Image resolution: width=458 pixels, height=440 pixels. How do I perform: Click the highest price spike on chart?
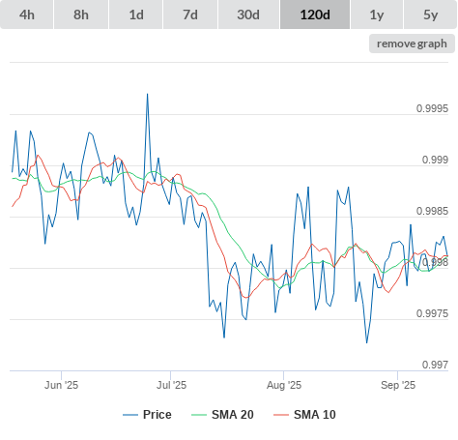pos(148,94)
